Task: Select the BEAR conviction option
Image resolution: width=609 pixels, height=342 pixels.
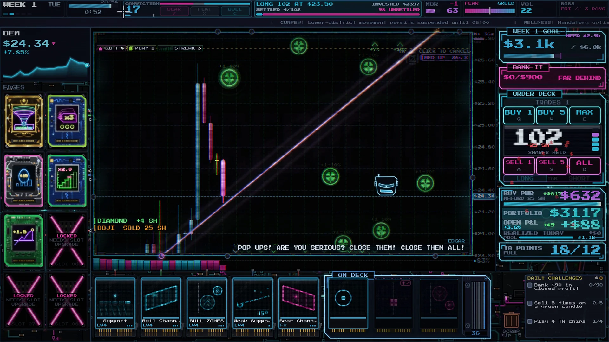Action: tap(174, 11)
